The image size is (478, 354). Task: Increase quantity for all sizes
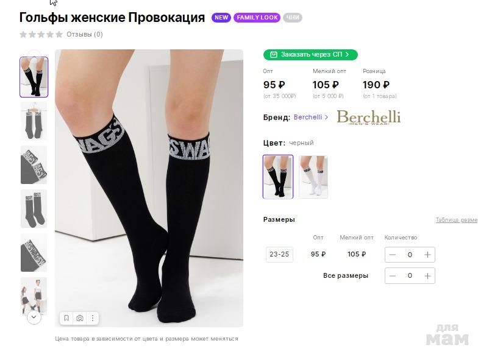coord(427,276)
